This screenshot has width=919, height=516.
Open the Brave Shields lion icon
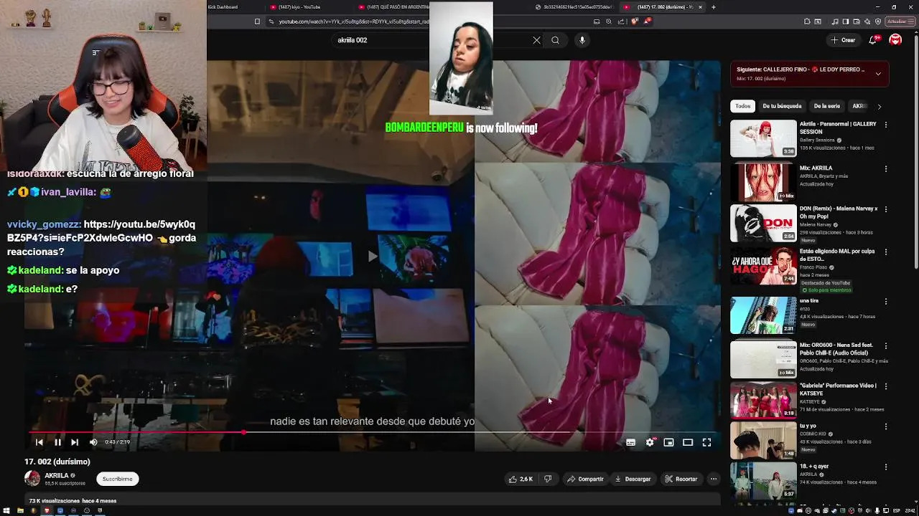(x=635, y=21)
